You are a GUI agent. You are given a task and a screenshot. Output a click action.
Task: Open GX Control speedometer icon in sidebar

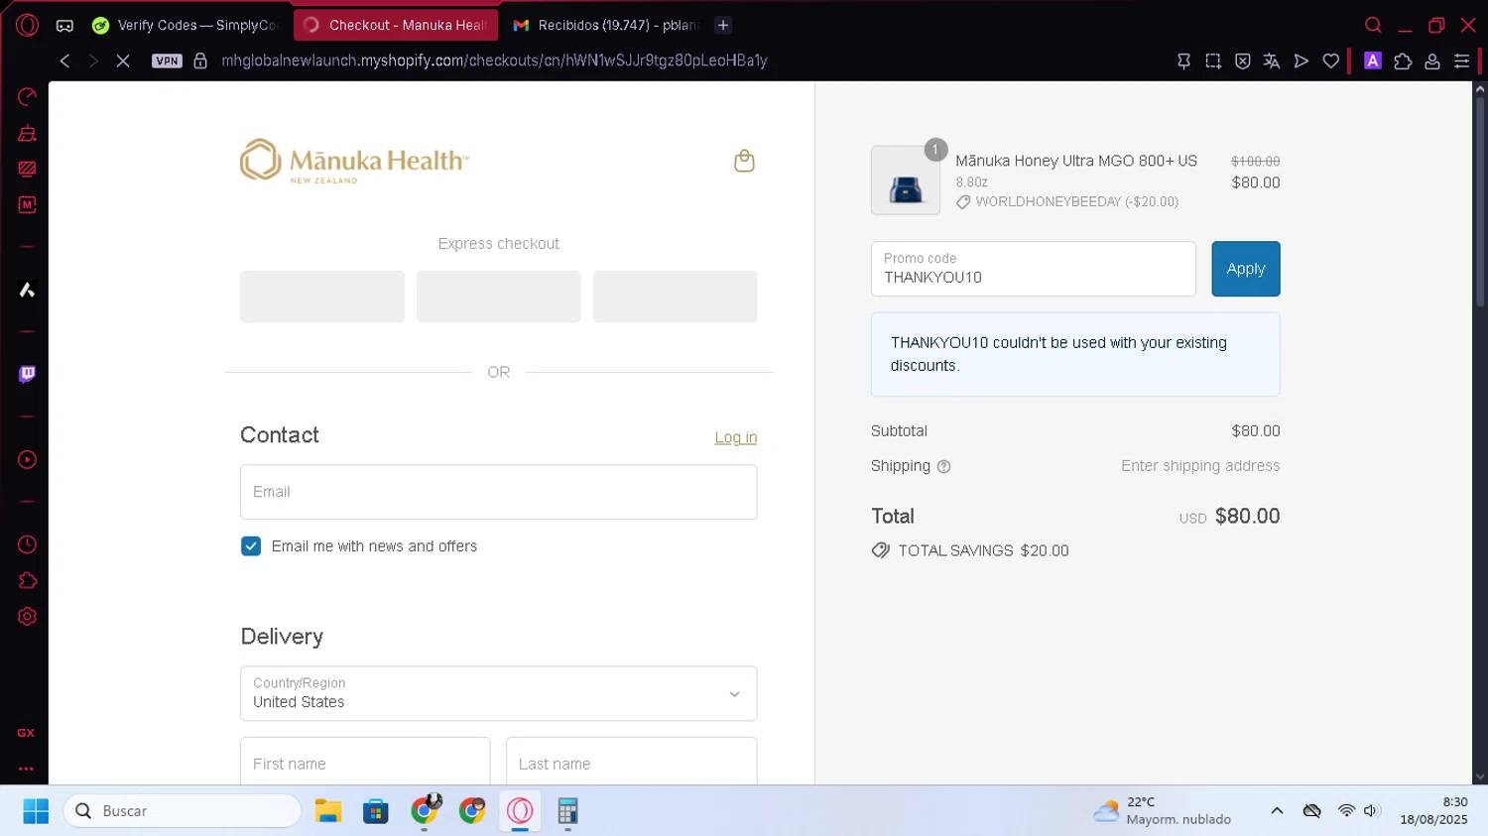tap(27, 96)
